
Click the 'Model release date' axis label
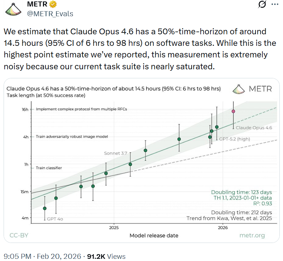coord(154,235)
